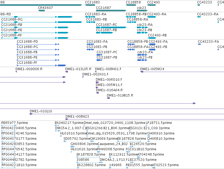Click transcript CG31687-RC label
Screen dimensions: 224x169
(107, 25)
